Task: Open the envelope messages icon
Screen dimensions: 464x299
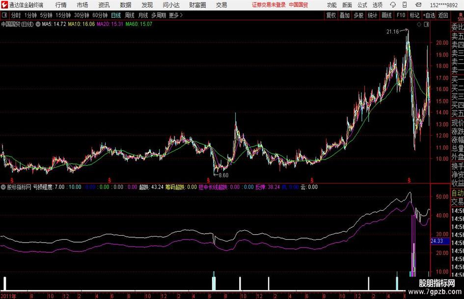Action: coord(418,5)
